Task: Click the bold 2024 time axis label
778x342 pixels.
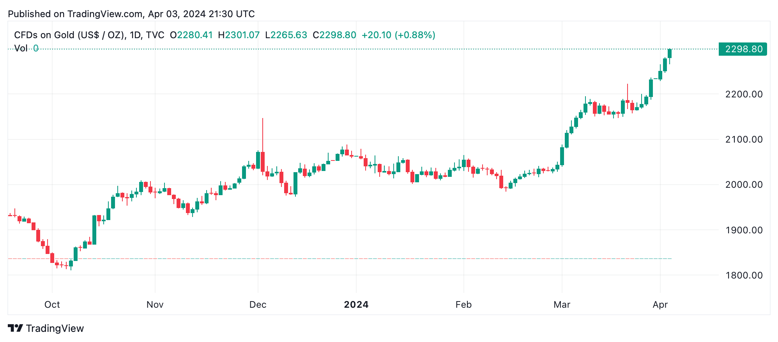Action: pyautogui.click(x=356, y=305)
